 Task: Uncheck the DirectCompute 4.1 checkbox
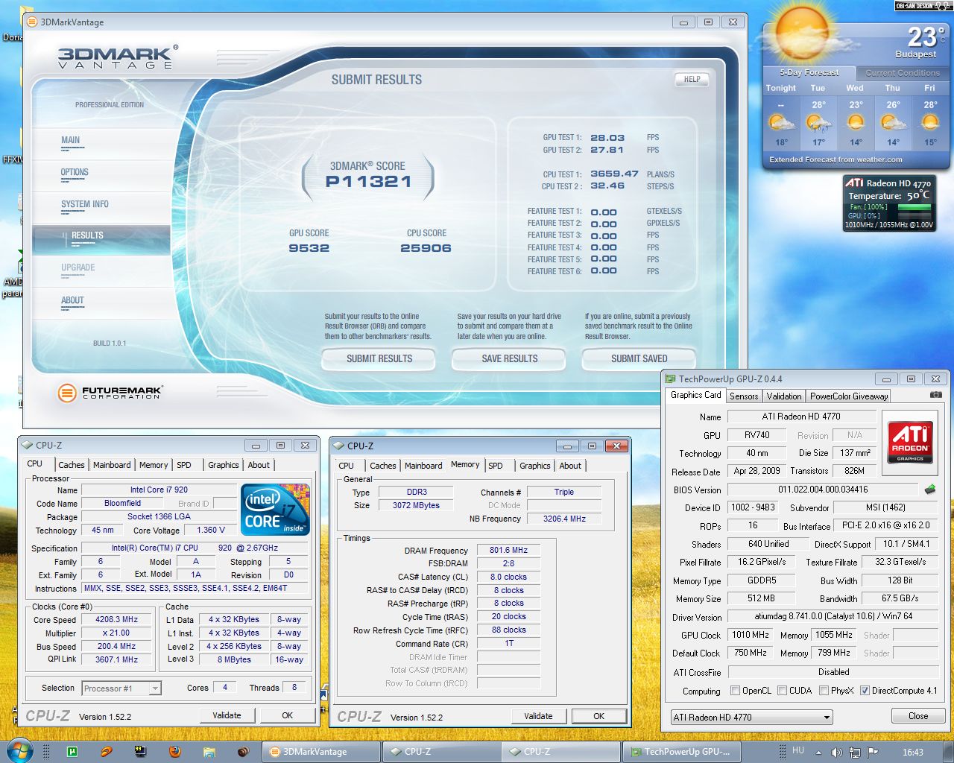(x=865, y=691)
